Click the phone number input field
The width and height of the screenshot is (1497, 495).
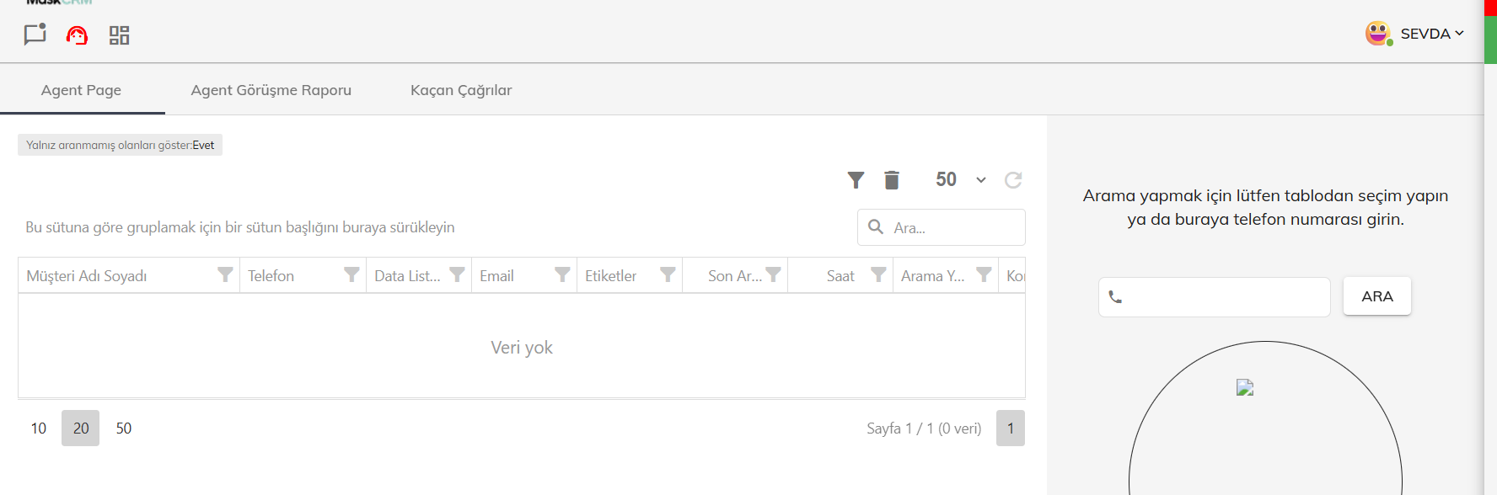coord(1222,297)
